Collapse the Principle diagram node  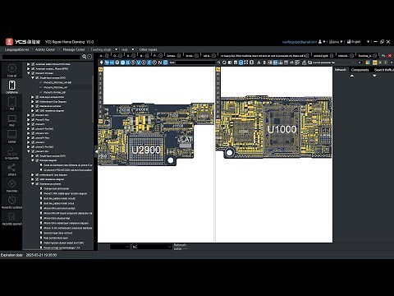tap(33, 160)
